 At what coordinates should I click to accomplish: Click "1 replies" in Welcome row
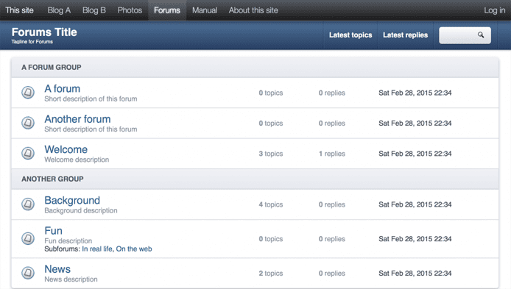point(332,154)
